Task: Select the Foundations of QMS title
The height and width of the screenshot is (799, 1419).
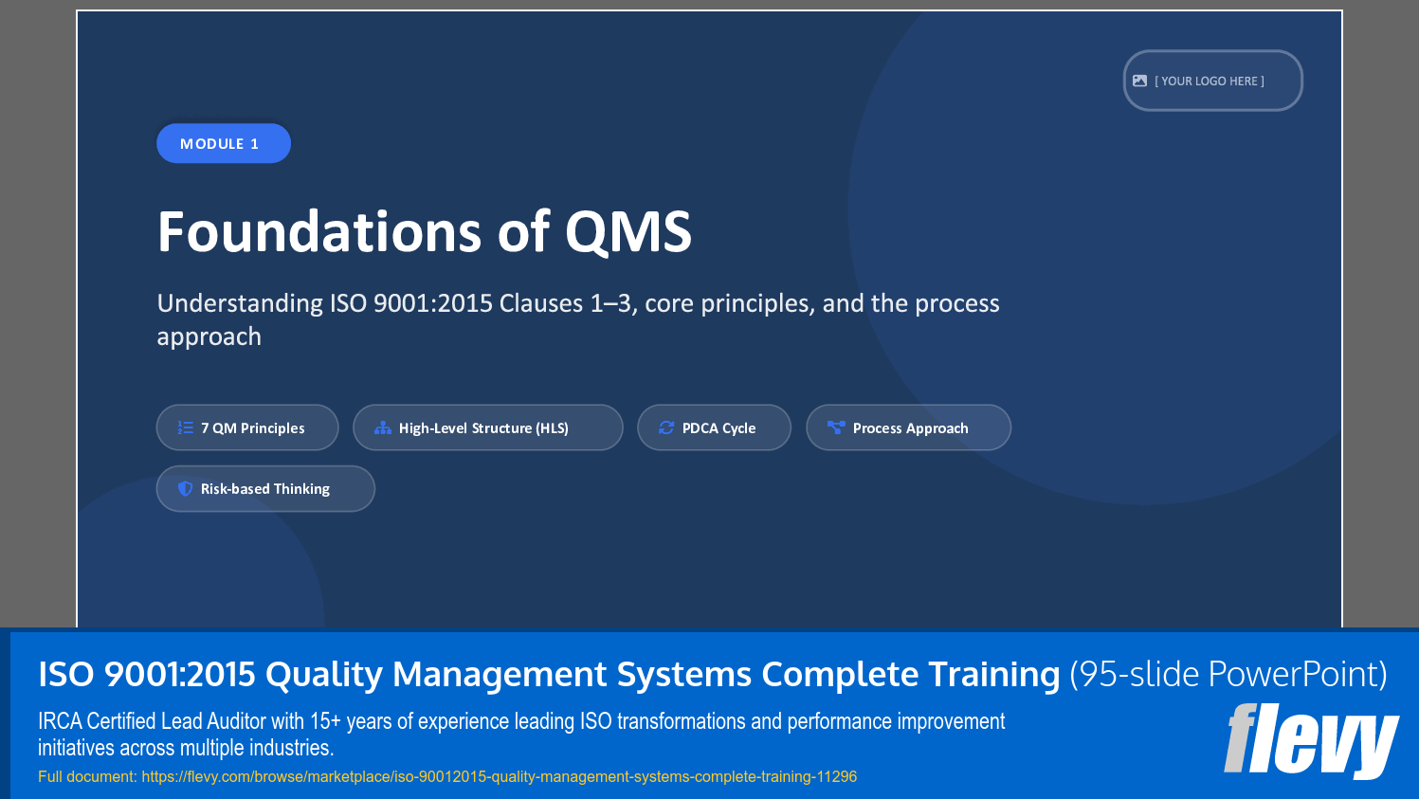Action: pos(426,230)
